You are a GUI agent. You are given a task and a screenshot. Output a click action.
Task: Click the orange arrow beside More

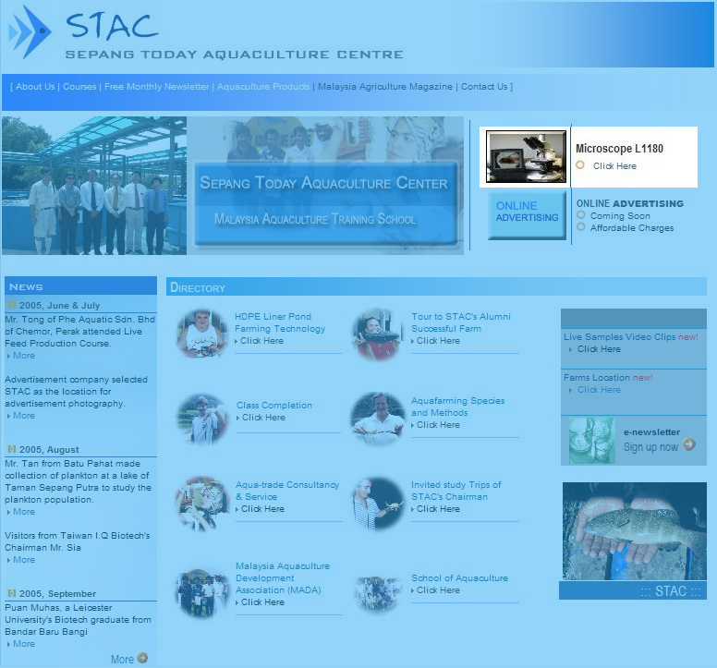pos(142,658)
